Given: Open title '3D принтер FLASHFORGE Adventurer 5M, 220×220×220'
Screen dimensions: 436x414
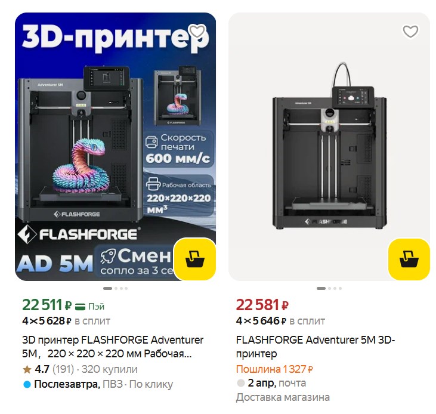Looking at the screenshot, I should point(113,347).
